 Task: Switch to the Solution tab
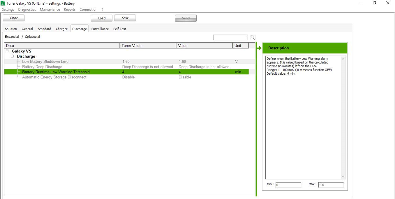click(11, 29)
